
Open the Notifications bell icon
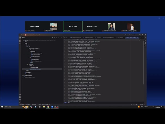point(145,38)
